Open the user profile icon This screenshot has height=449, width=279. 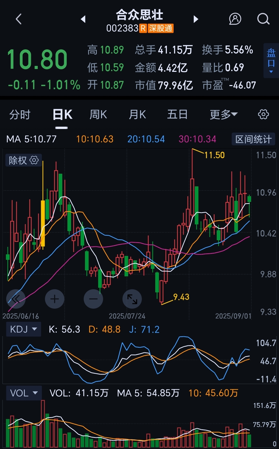[235, 19]
